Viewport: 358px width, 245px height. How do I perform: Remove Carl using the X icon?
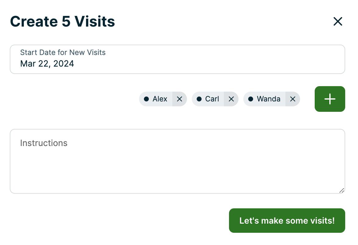coord(231,99)
